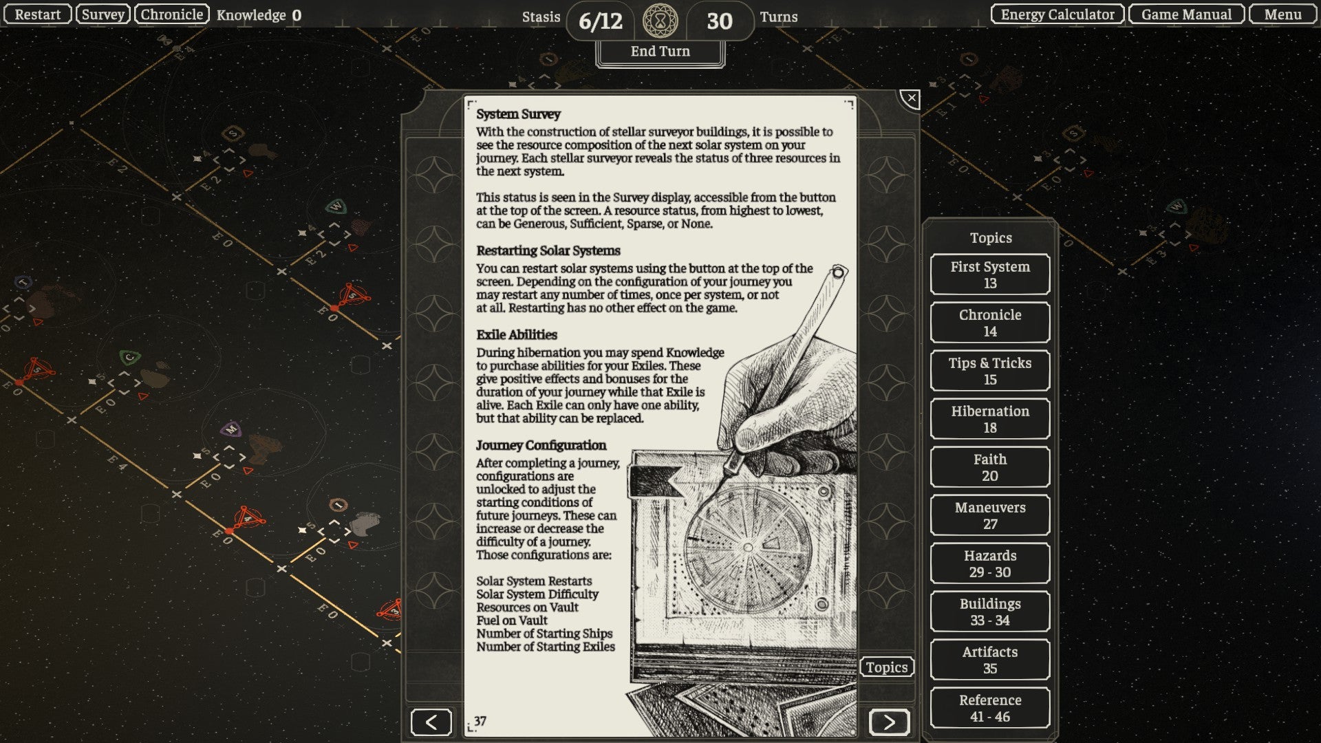Click the red triangular hazard marker labeled 5
The width and height of the screenshot is (1321, 743).
pos(354,294)
